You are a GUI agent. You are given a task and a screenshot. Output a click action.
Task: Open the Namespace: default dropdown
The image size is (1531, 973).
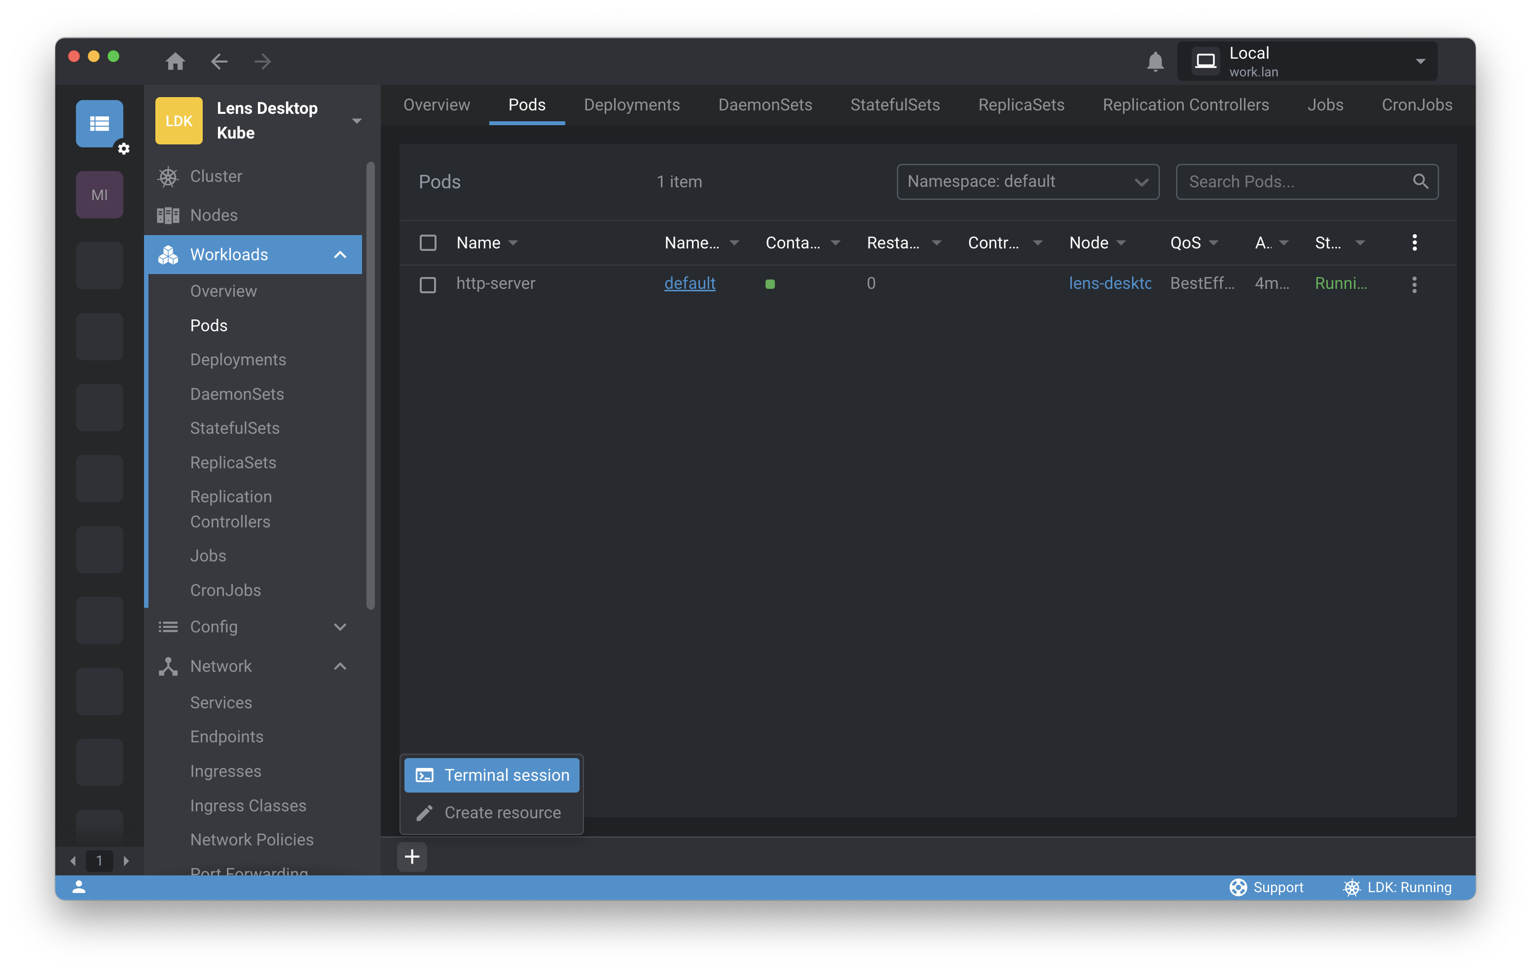(1027, 182)
